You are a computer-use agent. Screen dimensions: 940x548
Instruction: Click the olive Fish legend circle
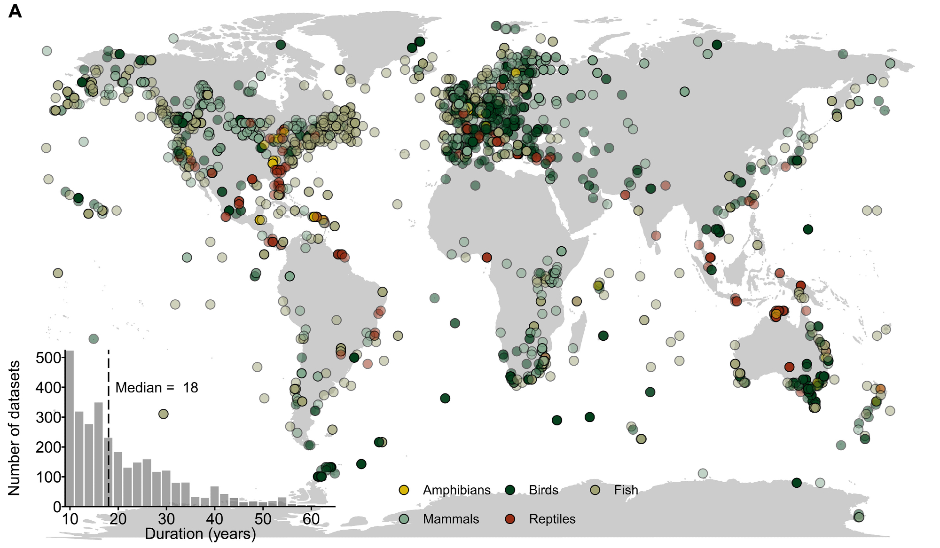coord(595,490)
